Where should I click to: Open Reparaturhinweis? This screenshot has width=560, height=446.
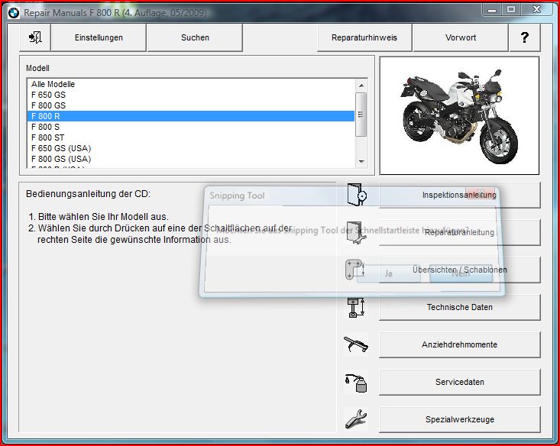click(x=364, y=37)
